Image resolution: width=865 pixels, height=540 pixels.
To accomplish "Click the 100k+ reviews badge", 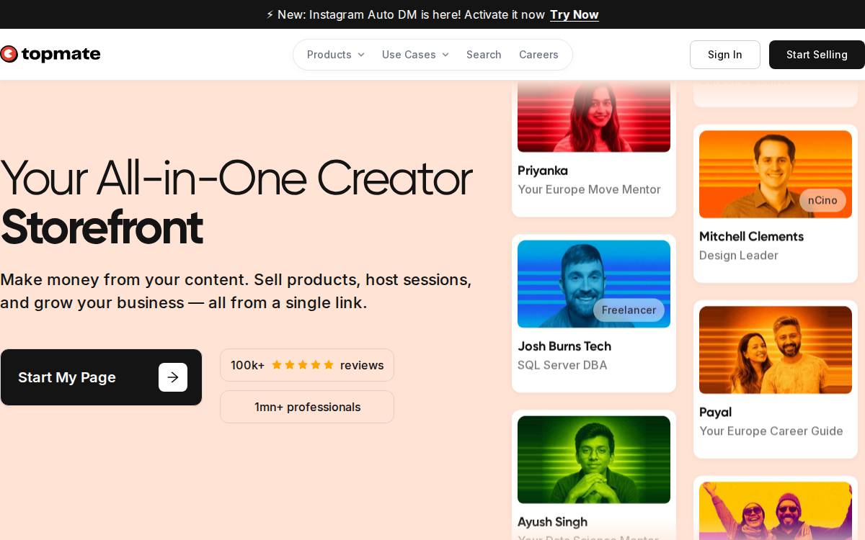I will [307, 365].
